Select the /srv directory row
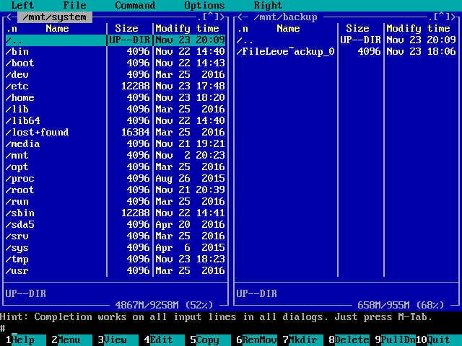 pyautogui.click(x=115, y=236)
